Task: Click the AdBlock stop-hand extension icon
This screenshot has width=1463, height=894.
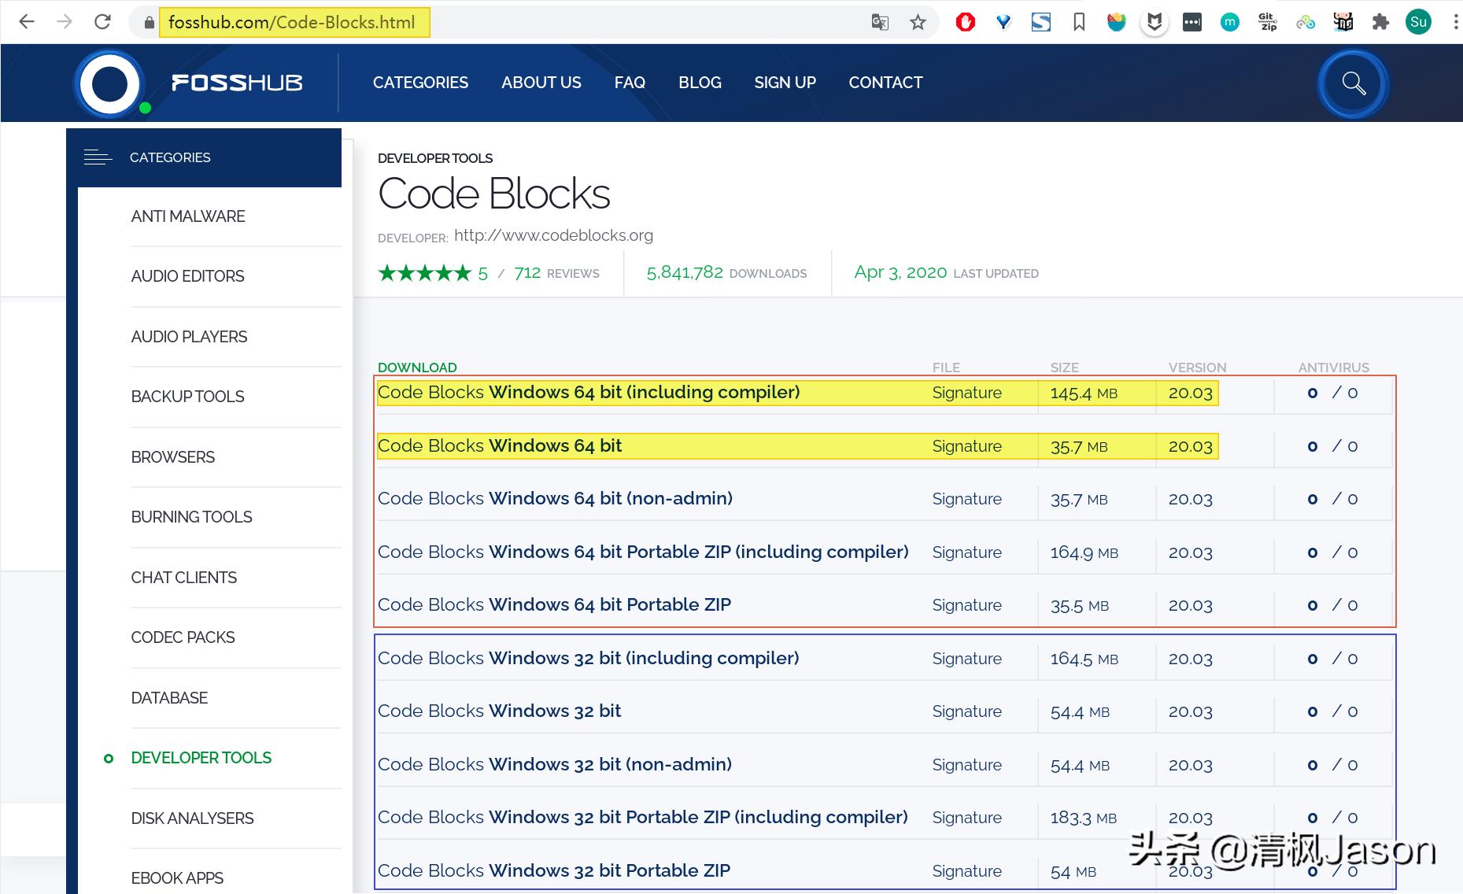Action: coord(966,21)
